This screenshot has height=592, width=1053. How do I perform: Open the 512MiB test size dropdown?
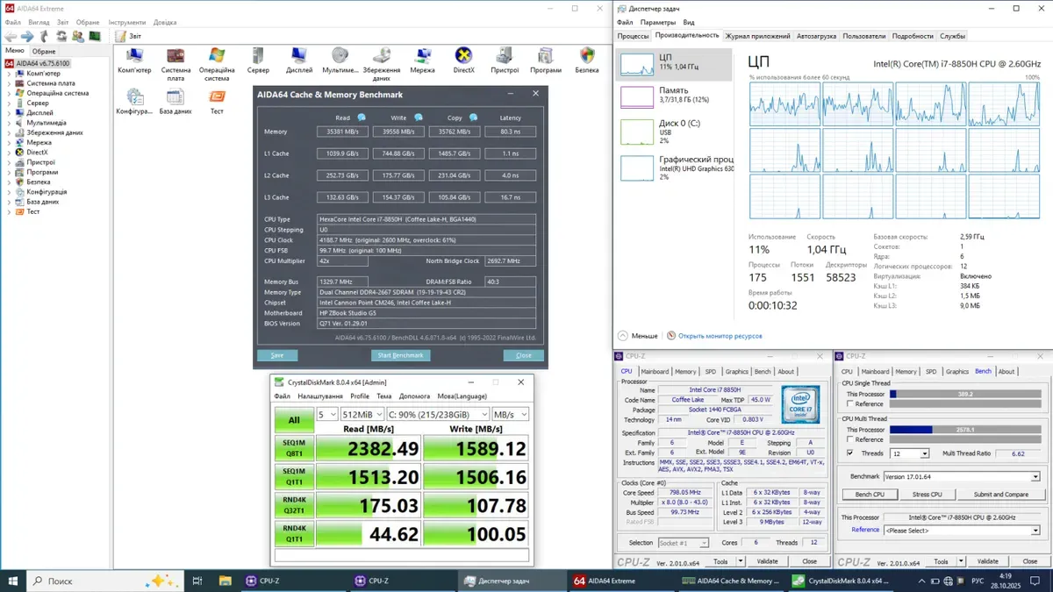click(x=361, y=415)
